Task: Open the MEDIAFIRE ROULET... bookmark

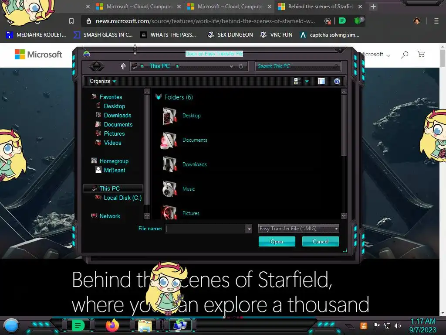Action: tap(36, 35)
